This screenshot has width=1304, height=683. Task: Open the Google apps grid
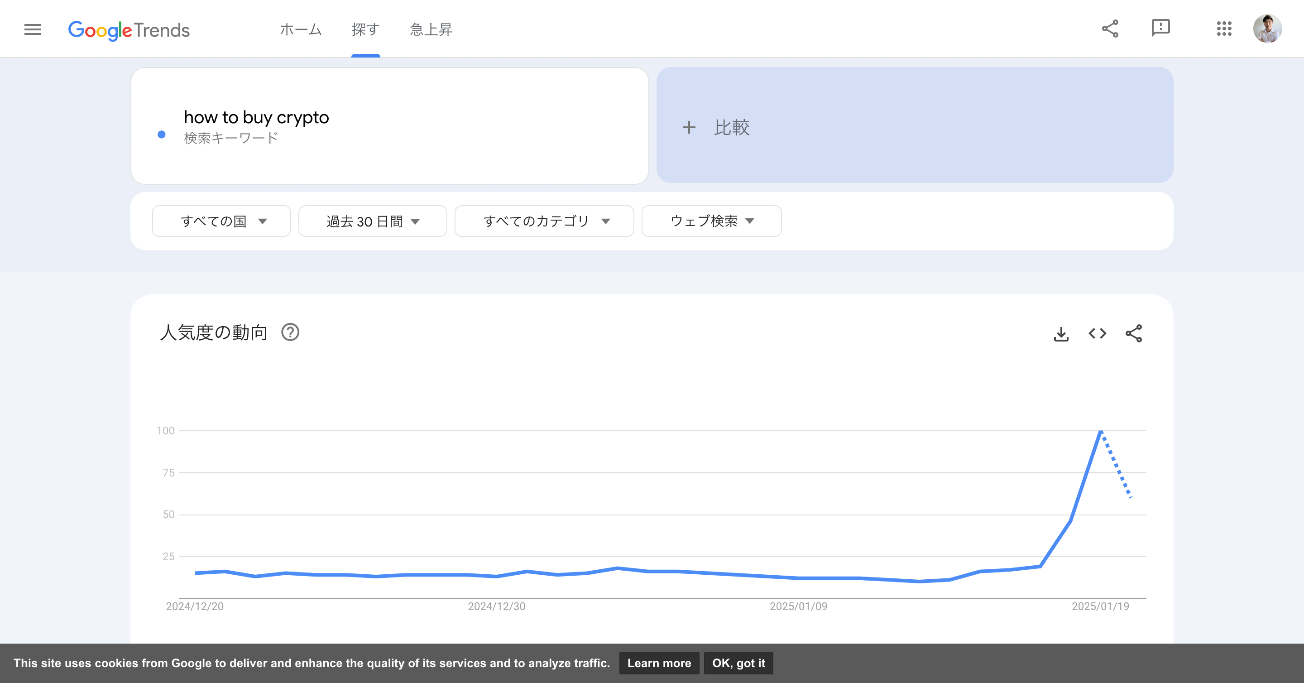coord(1223,29)
